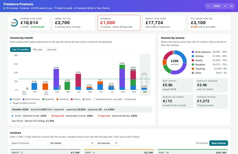Click the donut chart £28k centre

pos(175,62)
